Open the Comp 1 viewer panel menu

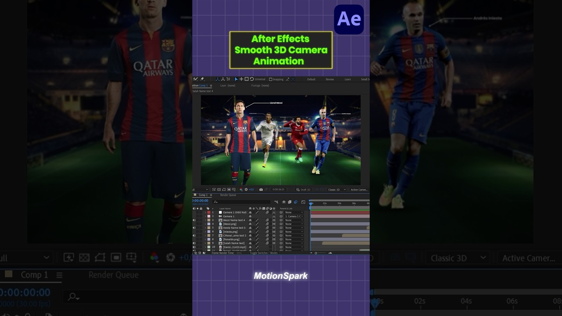211,86
